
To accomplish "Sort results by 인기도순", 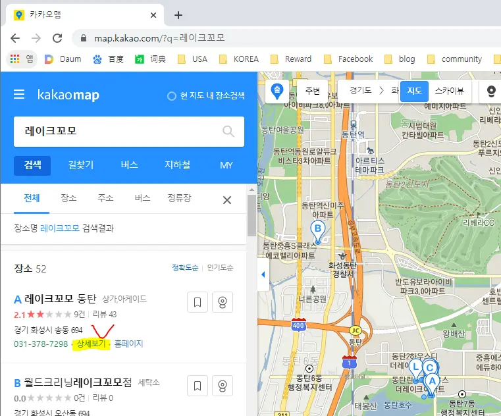I will (220, 267).
